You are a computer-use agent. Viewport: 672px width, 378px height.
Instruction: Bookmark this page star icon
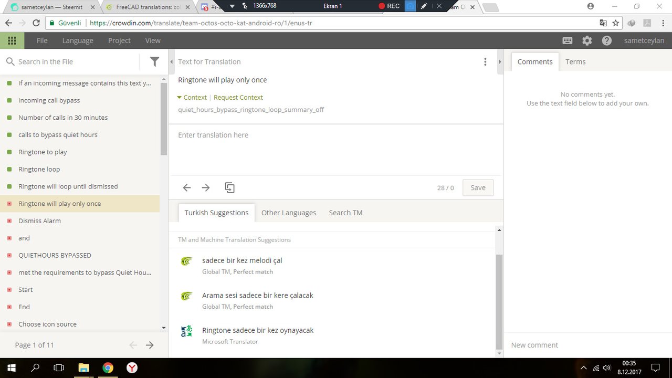[616, 23]
